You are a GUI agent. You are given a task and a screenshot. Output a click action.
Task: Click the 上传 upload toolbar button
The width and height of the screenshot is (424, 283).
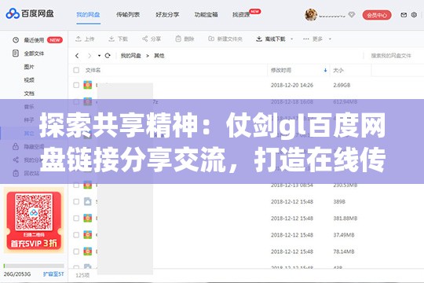pyautogui.click(x=85, y=39)
